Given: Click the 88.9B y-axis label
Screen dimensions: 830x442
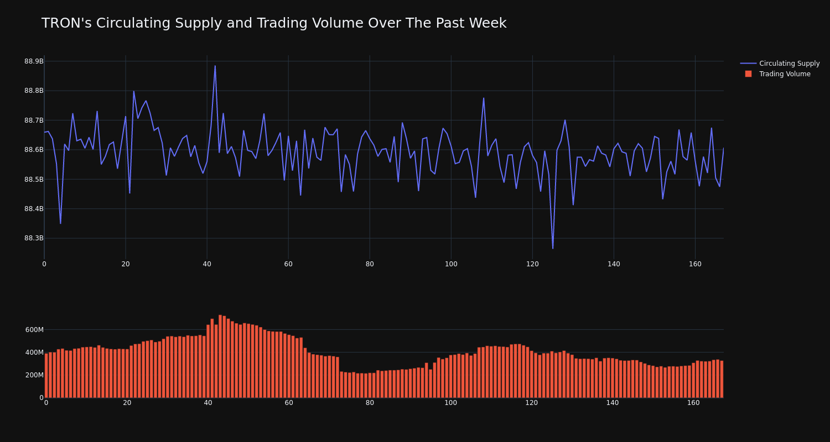Looking at the screenshot, I should (x=34, y=61).
